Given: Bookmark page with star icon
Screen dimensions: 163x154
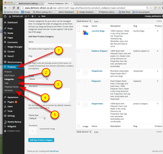Looking at the screenshot, I should [x=151, y=8].
